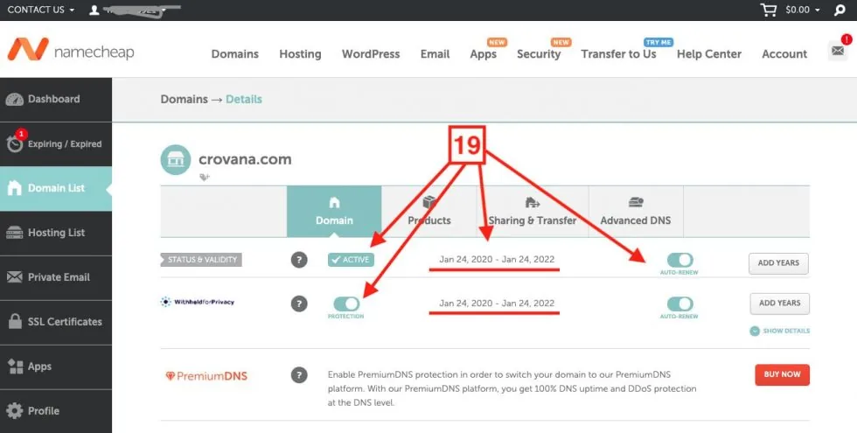Click the Domains breadcrumb link
857x433 pixels.
185,100
